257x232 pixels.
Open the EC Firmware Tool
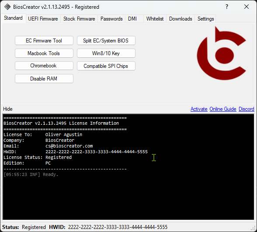(44, 41)
